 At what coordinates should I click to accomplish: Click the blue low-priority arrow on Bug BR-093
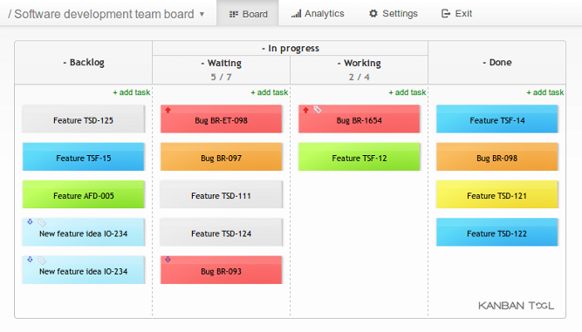click(x=168, y=260)
